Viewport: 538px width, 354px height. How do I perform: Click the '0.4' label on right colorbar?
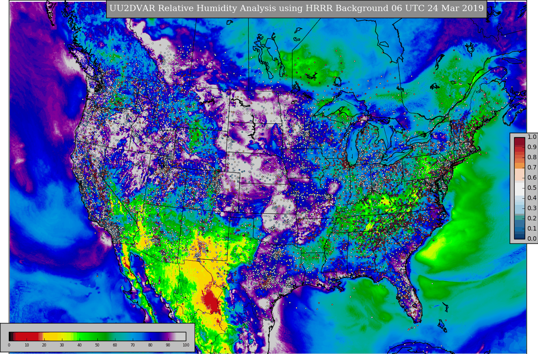tap(532, 198)
